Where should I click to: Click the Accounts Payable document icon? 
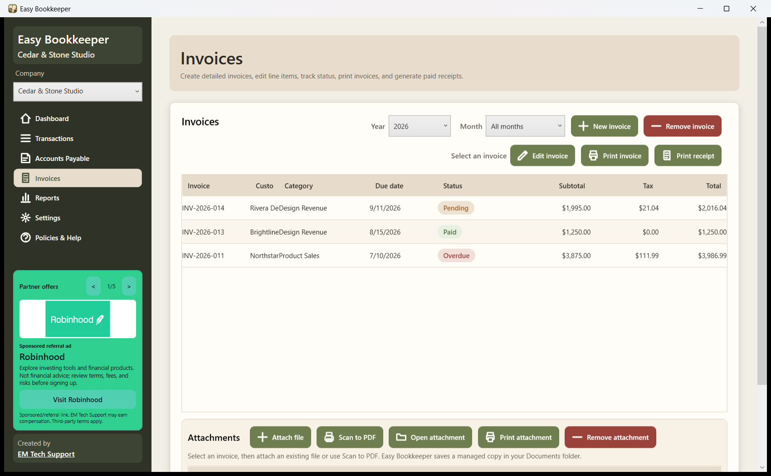point(25,158)
